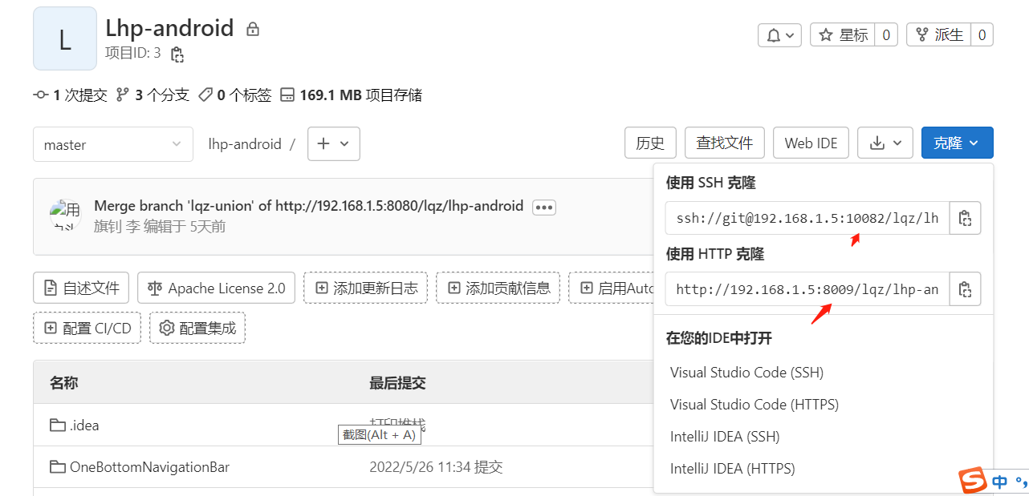This screenshot has width=1029, height=496.
Task: Click the SSH clone URL field
Action: click(807, 218)
